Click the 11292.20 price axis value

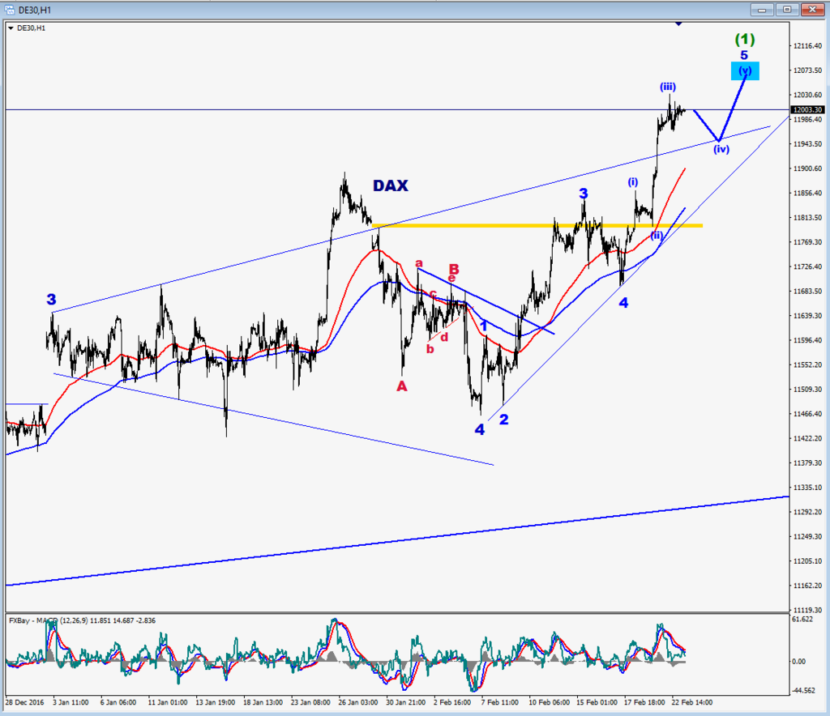click(x=807, y=512)
